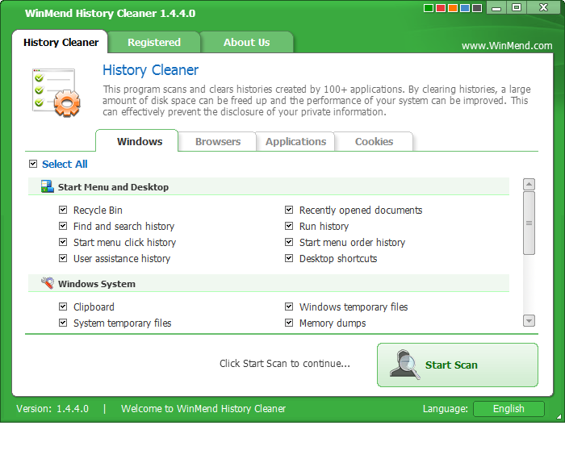Click the window resize grip corner
This screenshot has height=463, width=565.
(559, 416)
